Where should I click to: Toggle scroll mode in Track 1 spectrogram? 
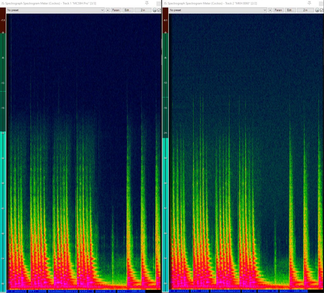click(17, 291)
